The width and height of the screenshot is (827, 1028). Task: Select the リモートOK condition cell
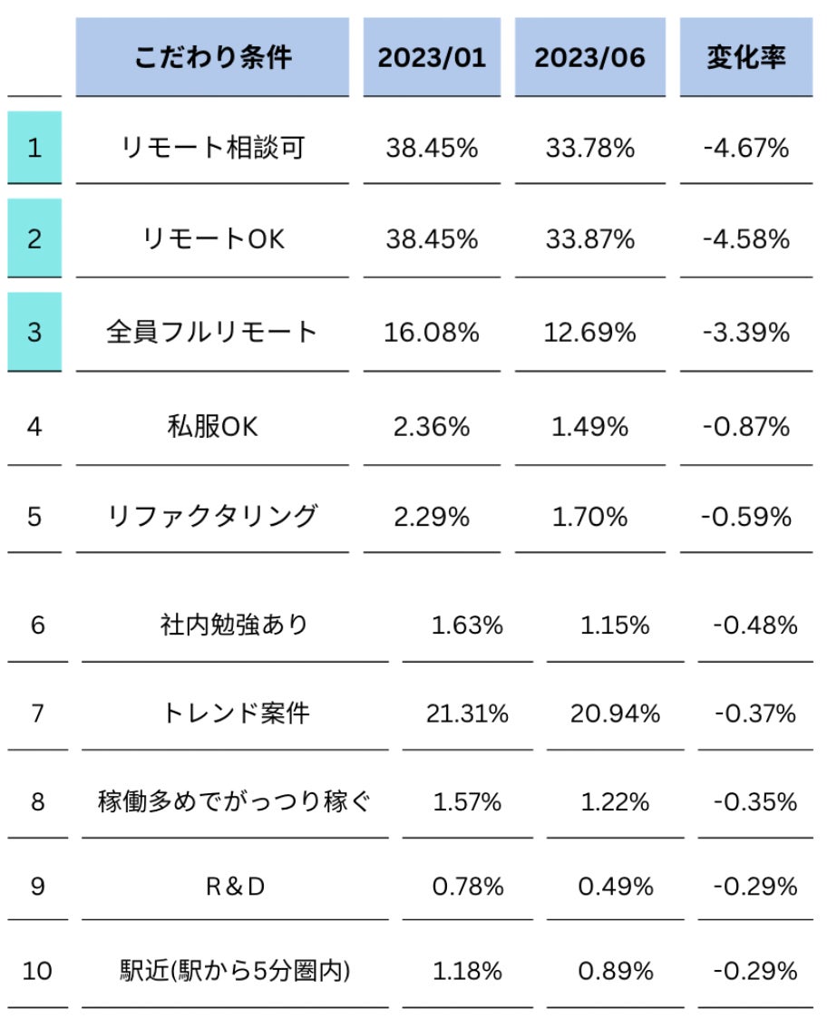pyautogui.click(x=213, y=238)
